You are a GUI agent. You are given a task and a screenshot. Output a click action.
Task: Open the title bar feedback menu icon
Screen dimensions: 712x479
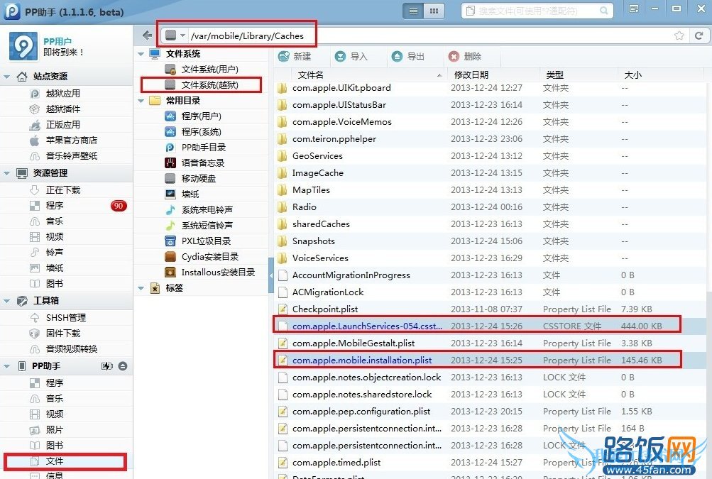point(634,9)
